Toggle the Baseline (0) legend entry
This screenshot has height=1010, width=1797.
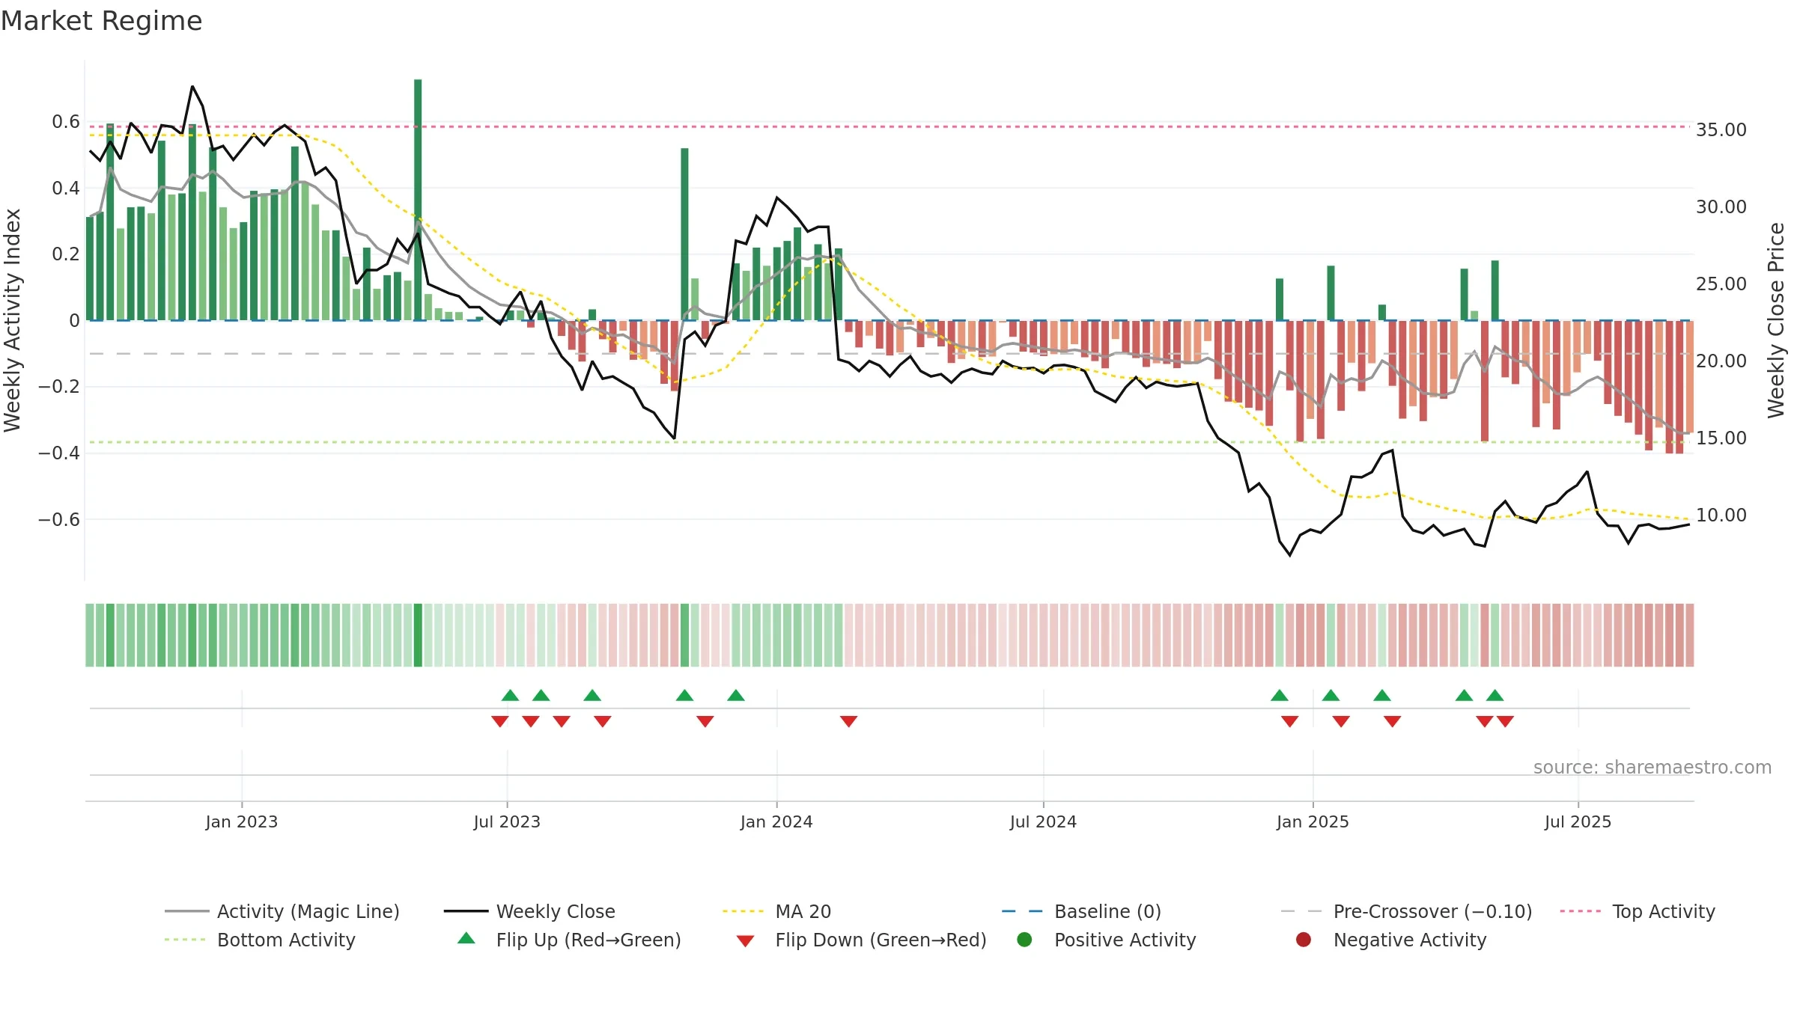[x=1081, y=911]
